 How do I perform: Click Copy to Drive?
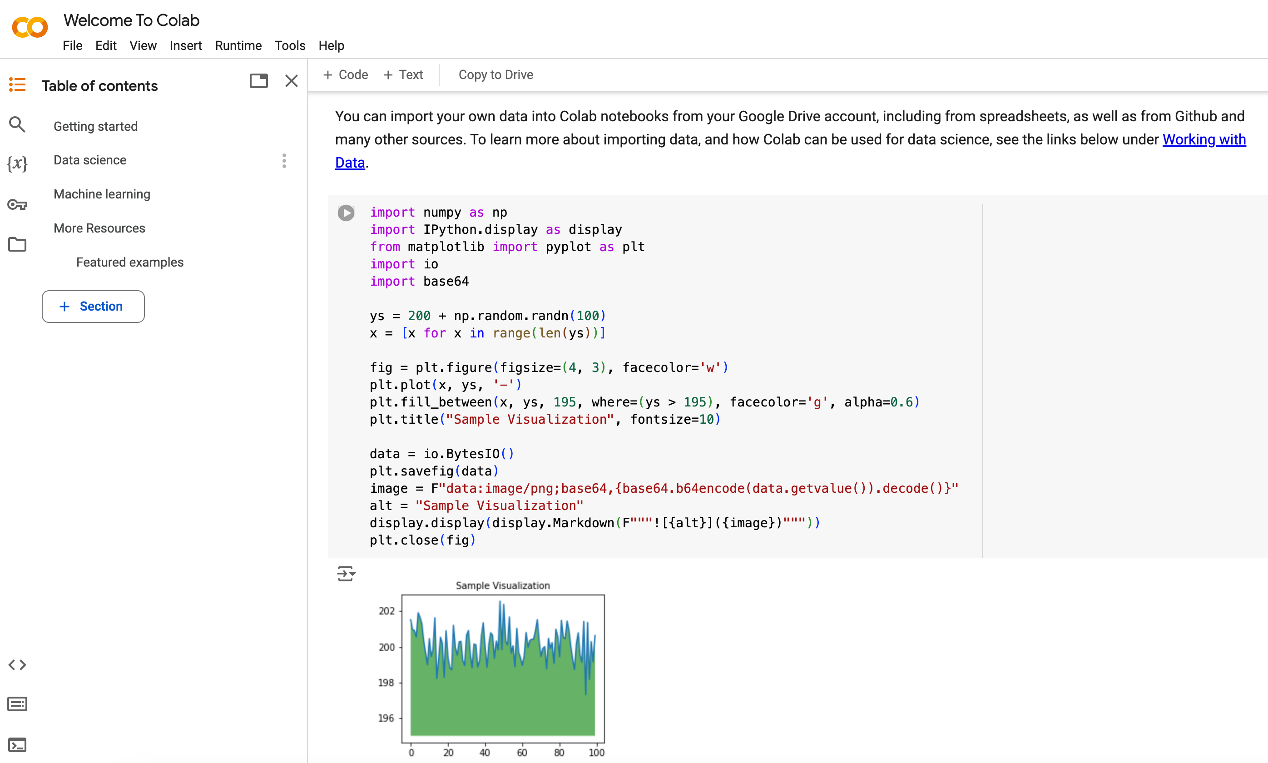click(x=495, y=75)
